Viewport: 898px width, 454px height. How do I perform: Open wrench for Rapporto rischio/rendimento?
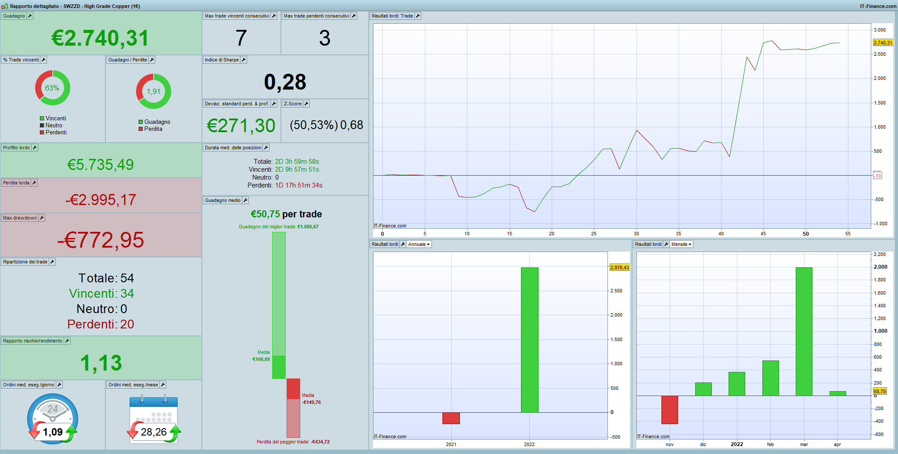(x=67, y=341)
